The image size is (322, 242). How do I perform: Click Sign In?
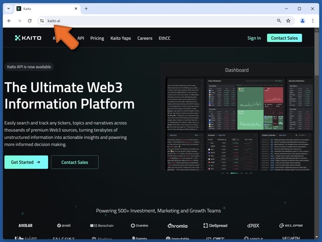coord(254,38)
